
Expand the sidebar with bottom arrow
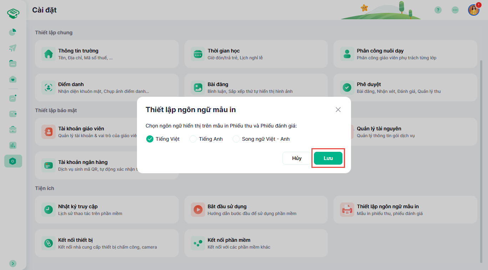[13, 263]
